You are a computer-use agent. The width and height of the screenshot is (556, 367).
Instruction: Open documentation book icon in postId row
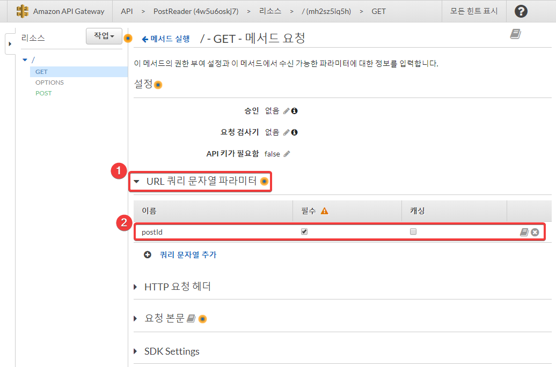524,232
